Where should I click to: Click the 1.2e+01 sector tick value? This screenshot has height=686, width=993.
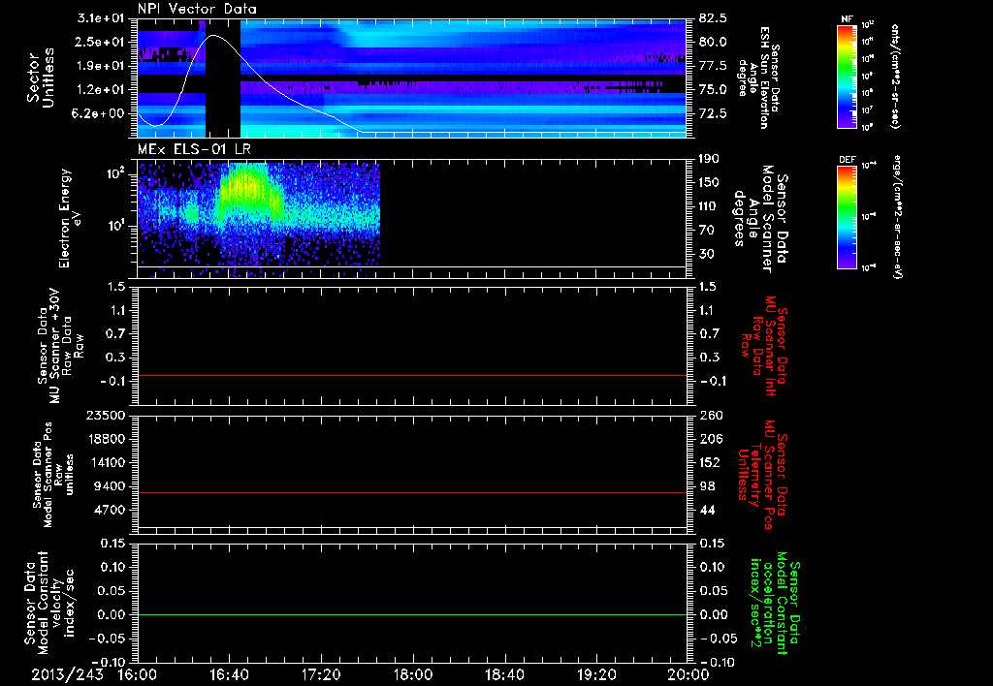click(x=100, y=90)
